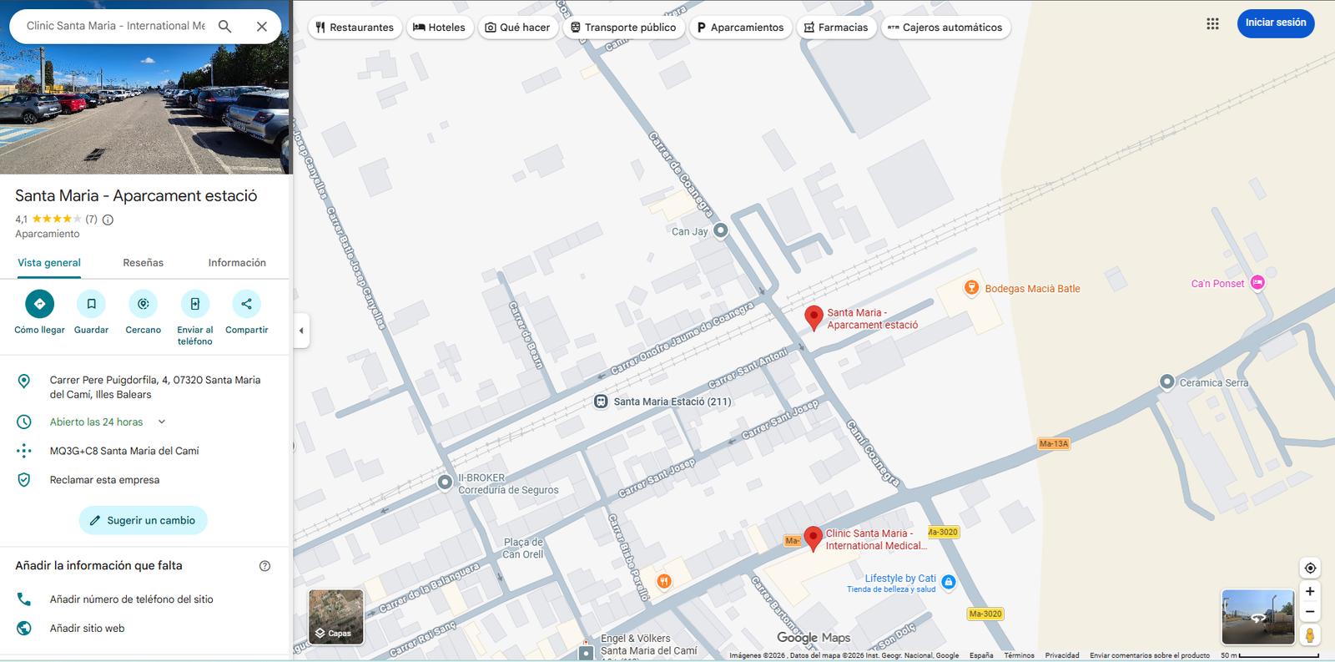This screenshot has height=662, width=1335.
Task: Filter map by Restaurantes
Action: click(x=355, y=28)
